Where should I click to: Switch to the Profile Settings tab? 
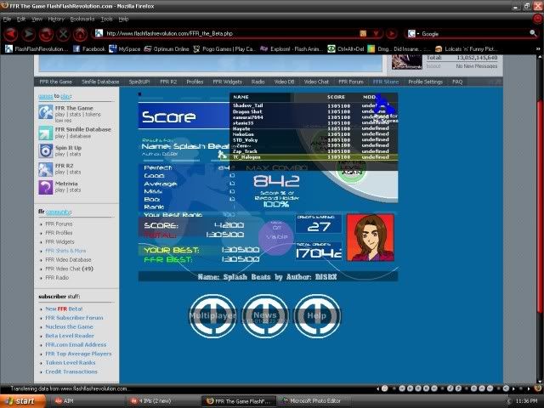(425, 82)
